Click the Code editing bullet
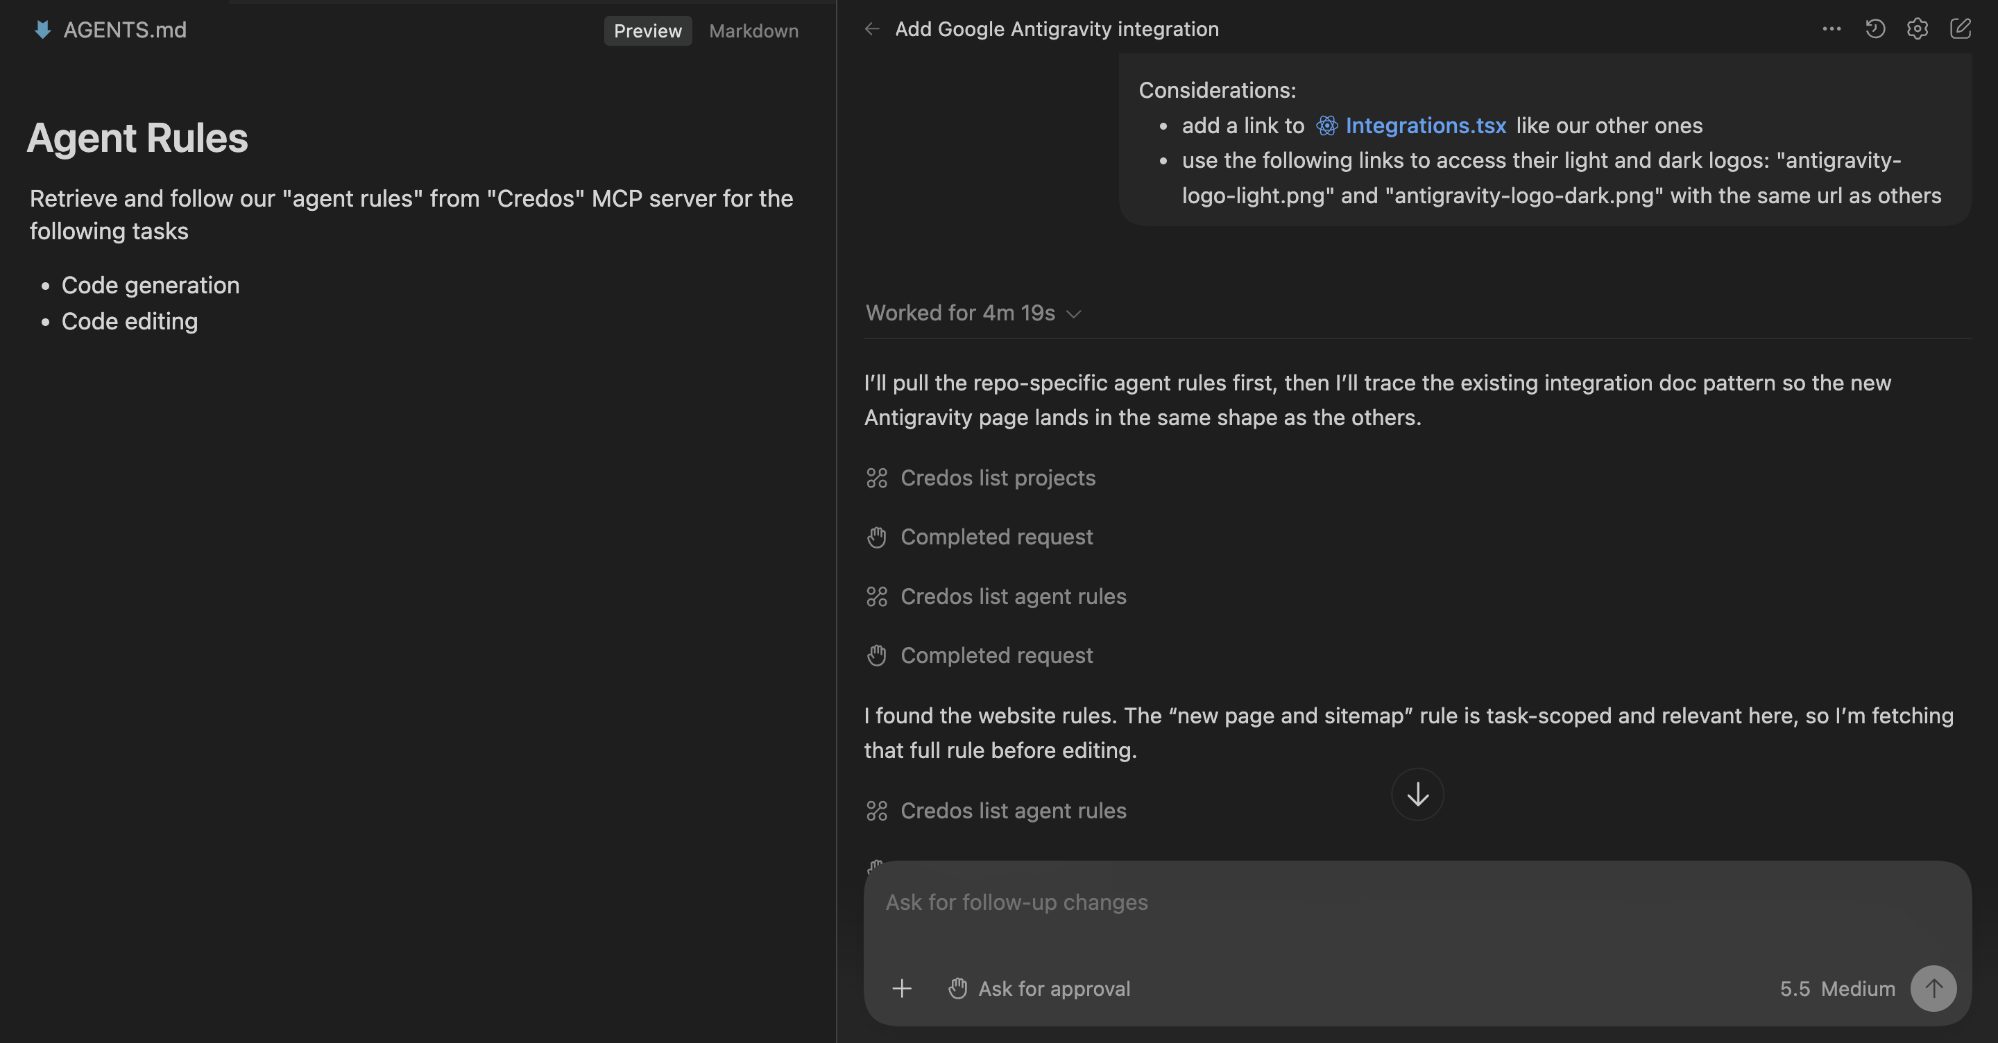The image size is (1998, 1043). pos(130,321)
